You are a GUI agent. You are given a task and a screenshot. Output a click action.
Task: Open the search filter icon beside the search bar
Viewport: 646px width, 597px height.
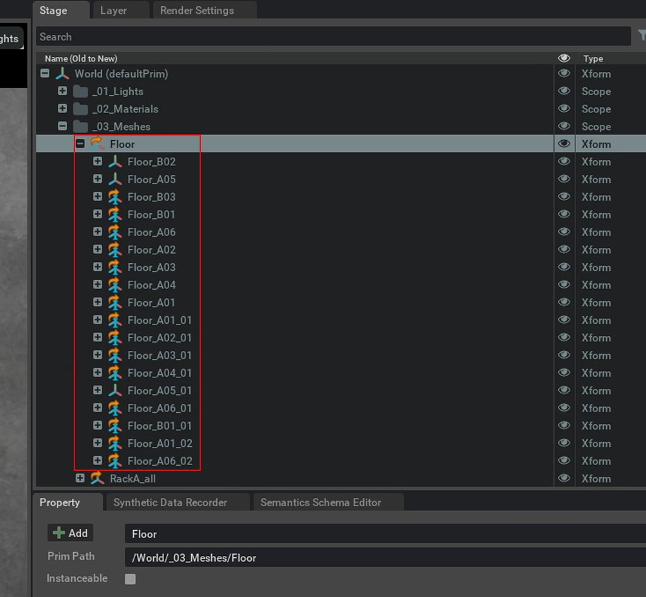[642, 37]
